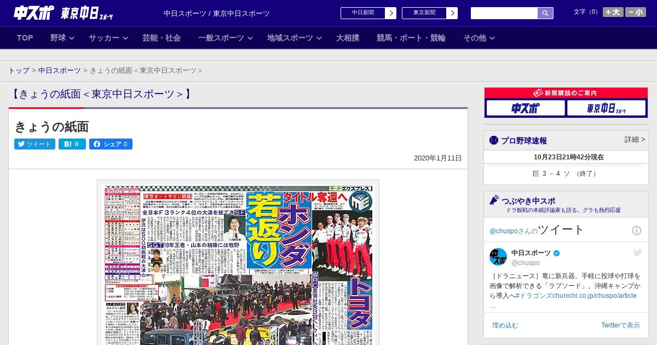Open the 中スポ logo home link
Image resolution: width=657 pixels, height=345 pixels.
pos(34,13)
